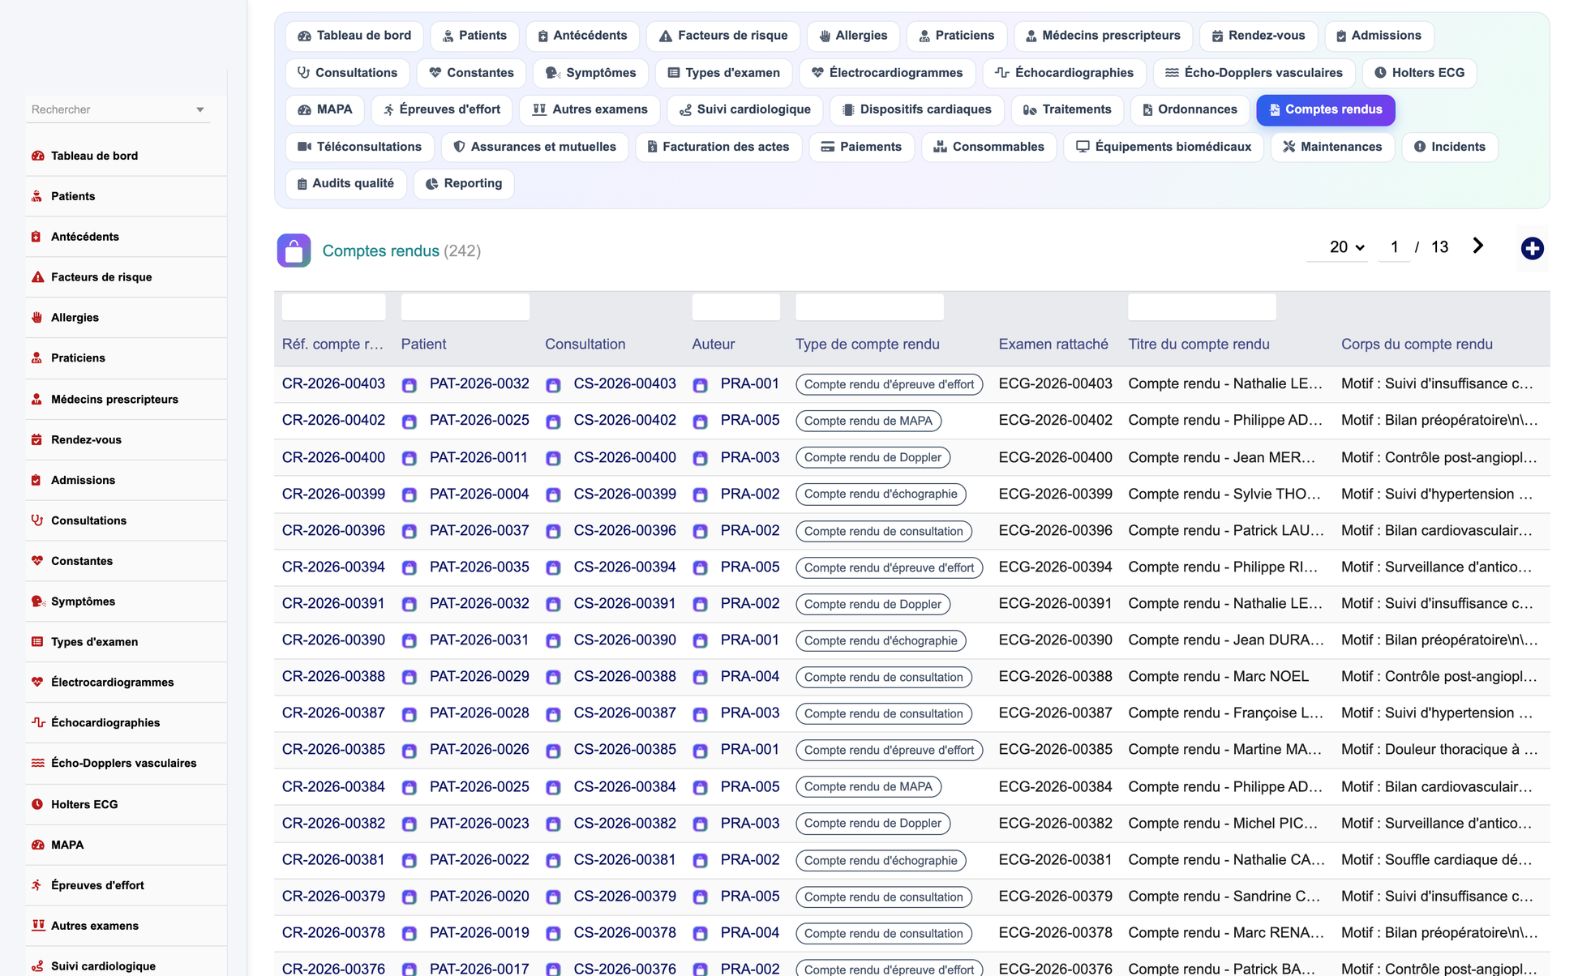Click the Écho-Dopplers vasculaires sidebar icon
The height and width of the screenshot is (976, 1578).
pos(37,763)
